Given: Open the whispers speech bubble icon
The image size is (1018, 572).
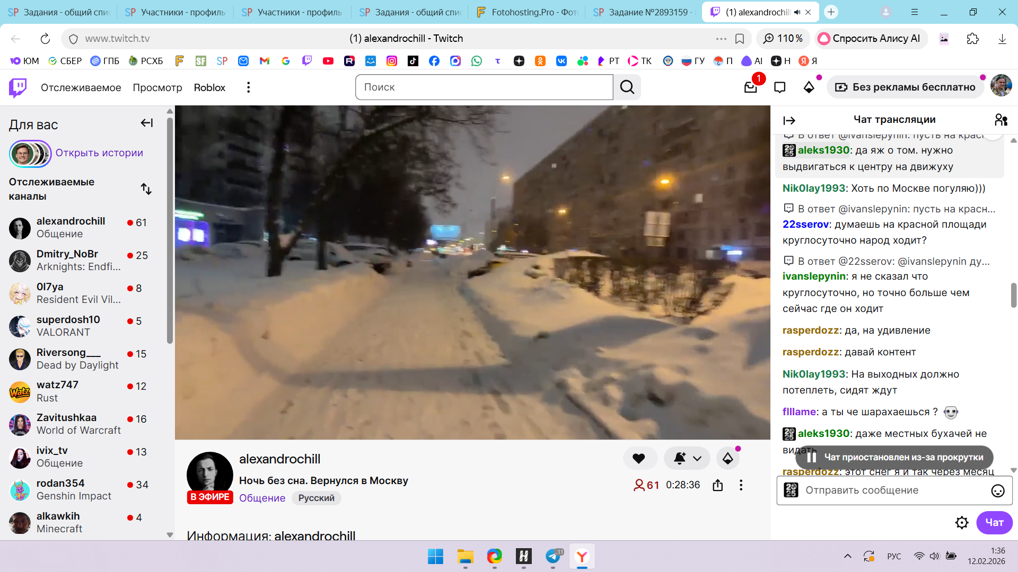Looking at the screenshot, I should [x=779, y=87].
